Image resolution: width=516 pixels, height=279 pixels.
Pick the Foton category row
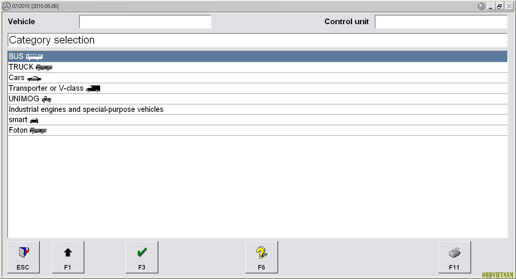[257, 130]
